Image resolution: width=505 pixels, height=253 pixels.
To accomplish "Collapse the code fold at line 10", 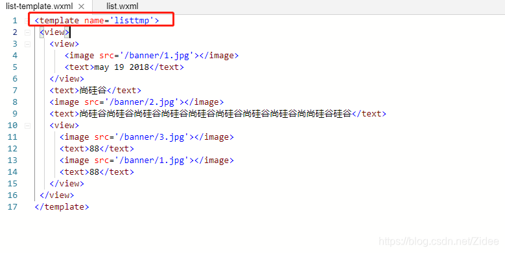I will (27, 126).
